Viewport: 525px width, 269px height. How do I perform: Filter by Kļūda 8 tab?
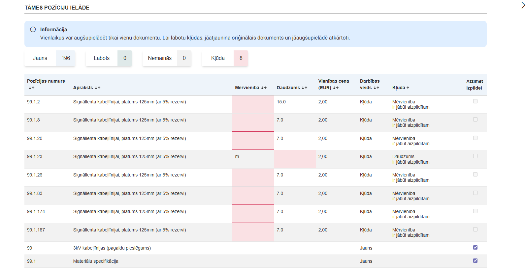point(225,58)
